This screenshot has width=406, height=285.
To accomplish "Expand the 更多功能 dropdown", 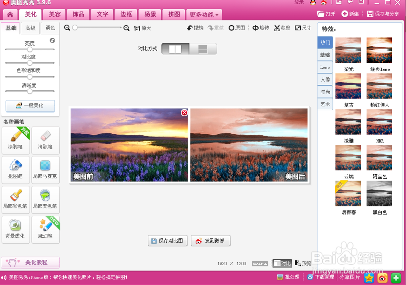I will 204,15.
